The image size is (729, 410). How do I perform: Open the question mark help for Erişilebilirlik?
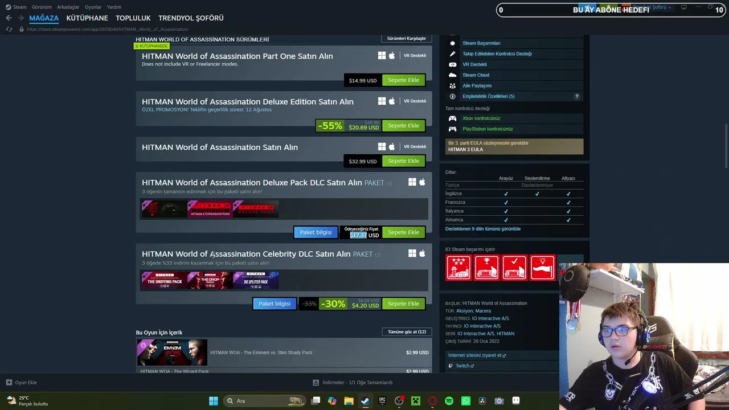(x=576, y=96)
